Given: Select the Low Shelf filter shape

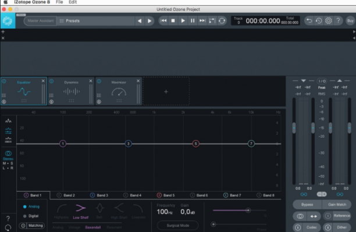Looking at the screenshot, I should click(x=81, y=211).
